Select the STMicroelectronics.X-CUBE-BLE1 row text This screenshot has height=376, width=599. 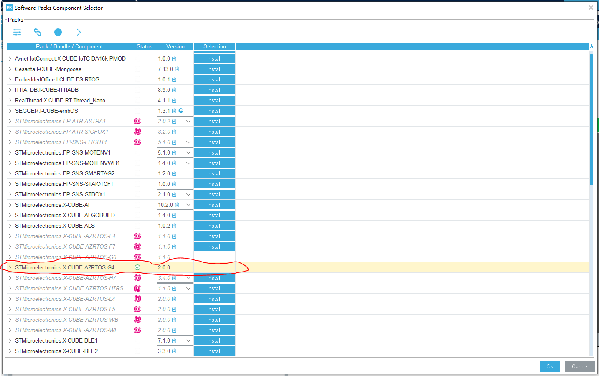tap(56, 340)
